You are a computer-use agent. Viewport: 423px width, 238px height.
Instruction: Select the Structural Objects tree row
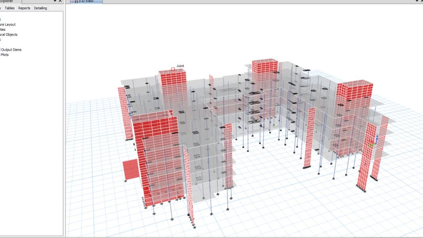click(9, 35)
